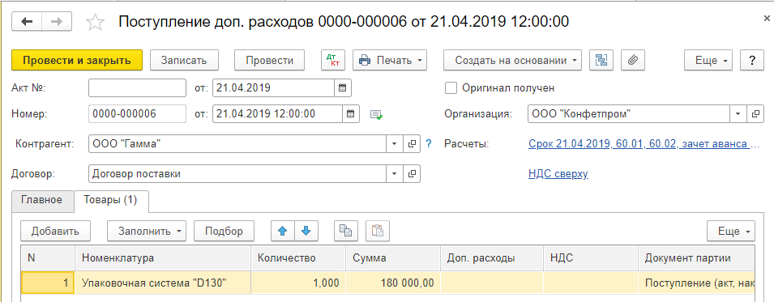Show Дт/Кт postings icon
This screenshot has height=302, width=774.
(x=334, y=60)
